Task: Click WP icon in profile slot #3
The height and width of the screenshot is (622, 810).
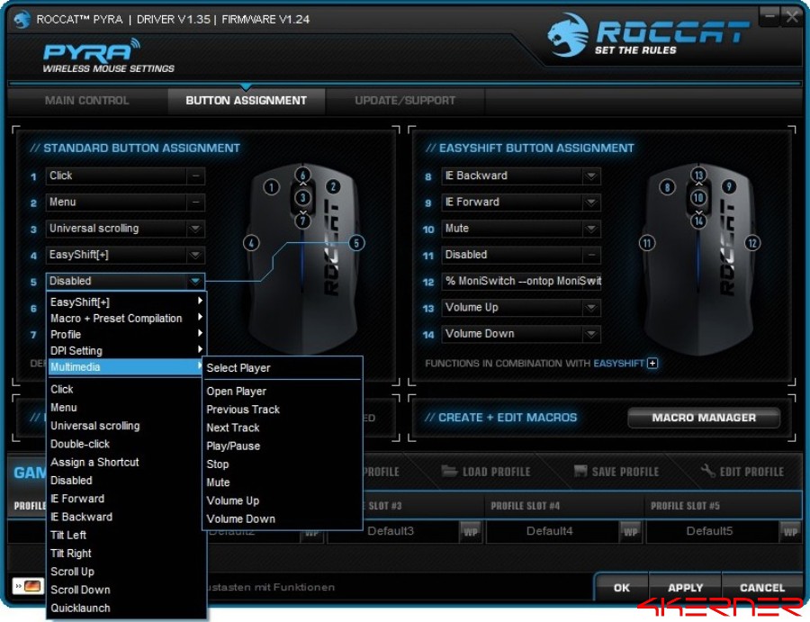Action: (x=471, y=532)
